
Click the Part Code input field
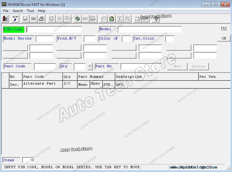click(x=45, y=67)
